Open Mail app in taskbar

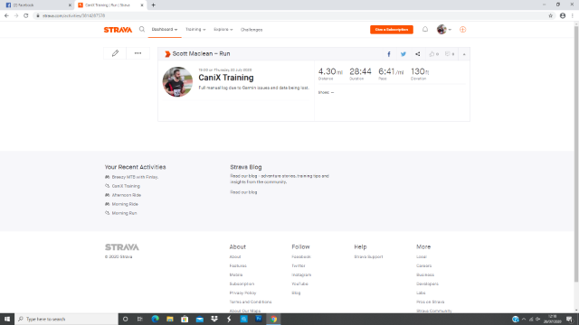(199, 319)
